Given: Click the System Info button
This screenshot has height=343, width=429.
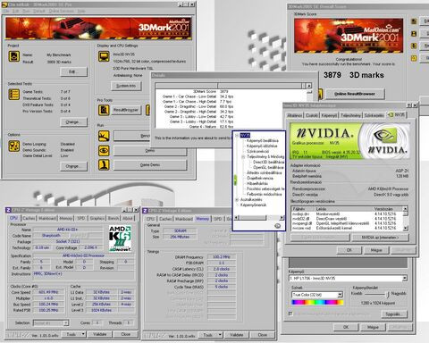Looking at the screenshot, I should point(126,86).
